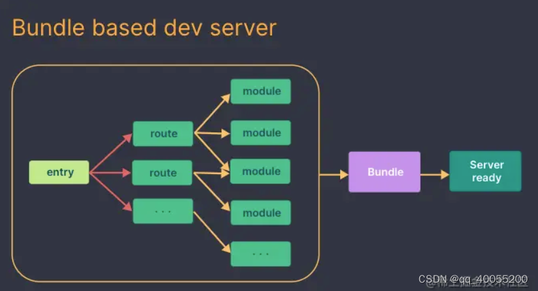Click the "Bundle based dev server" title
538x291 pixels.
click(144, 28)
